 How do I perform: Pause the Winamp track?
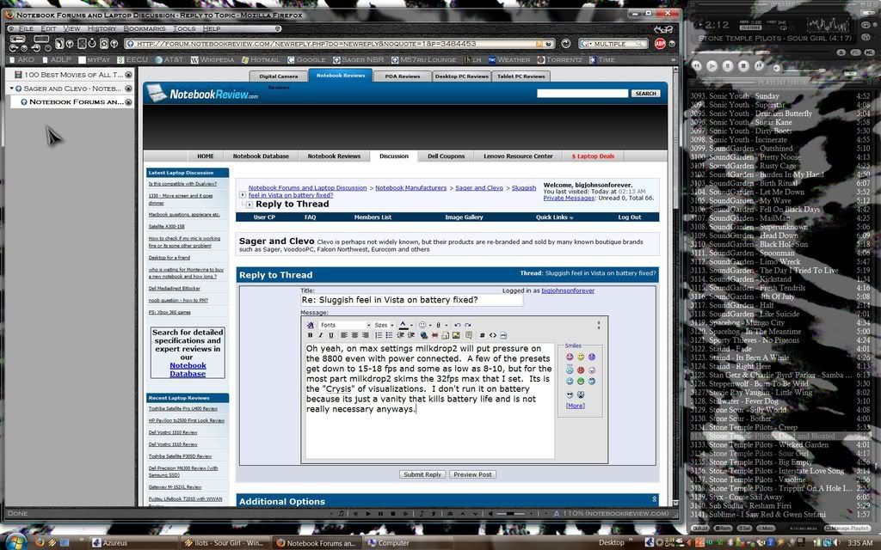pos(728,65)
